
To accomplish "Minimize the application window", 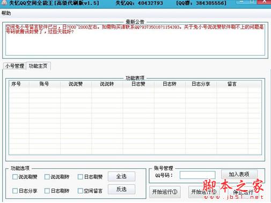I will (241, 2).
